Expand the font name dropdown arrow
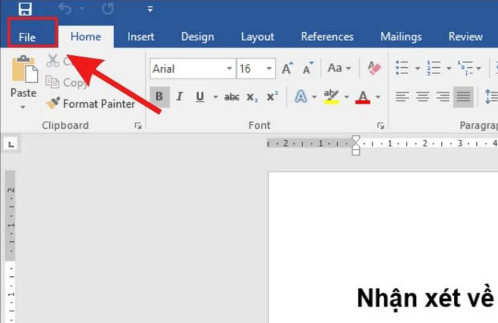Image resolution: width=498 pixels, height=323 pixels. (x=229, y=68)
